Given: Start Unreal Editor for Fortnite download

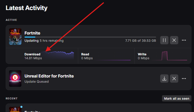Looking at the screenshot, I should pyautogui.click(x=164, y=79).
